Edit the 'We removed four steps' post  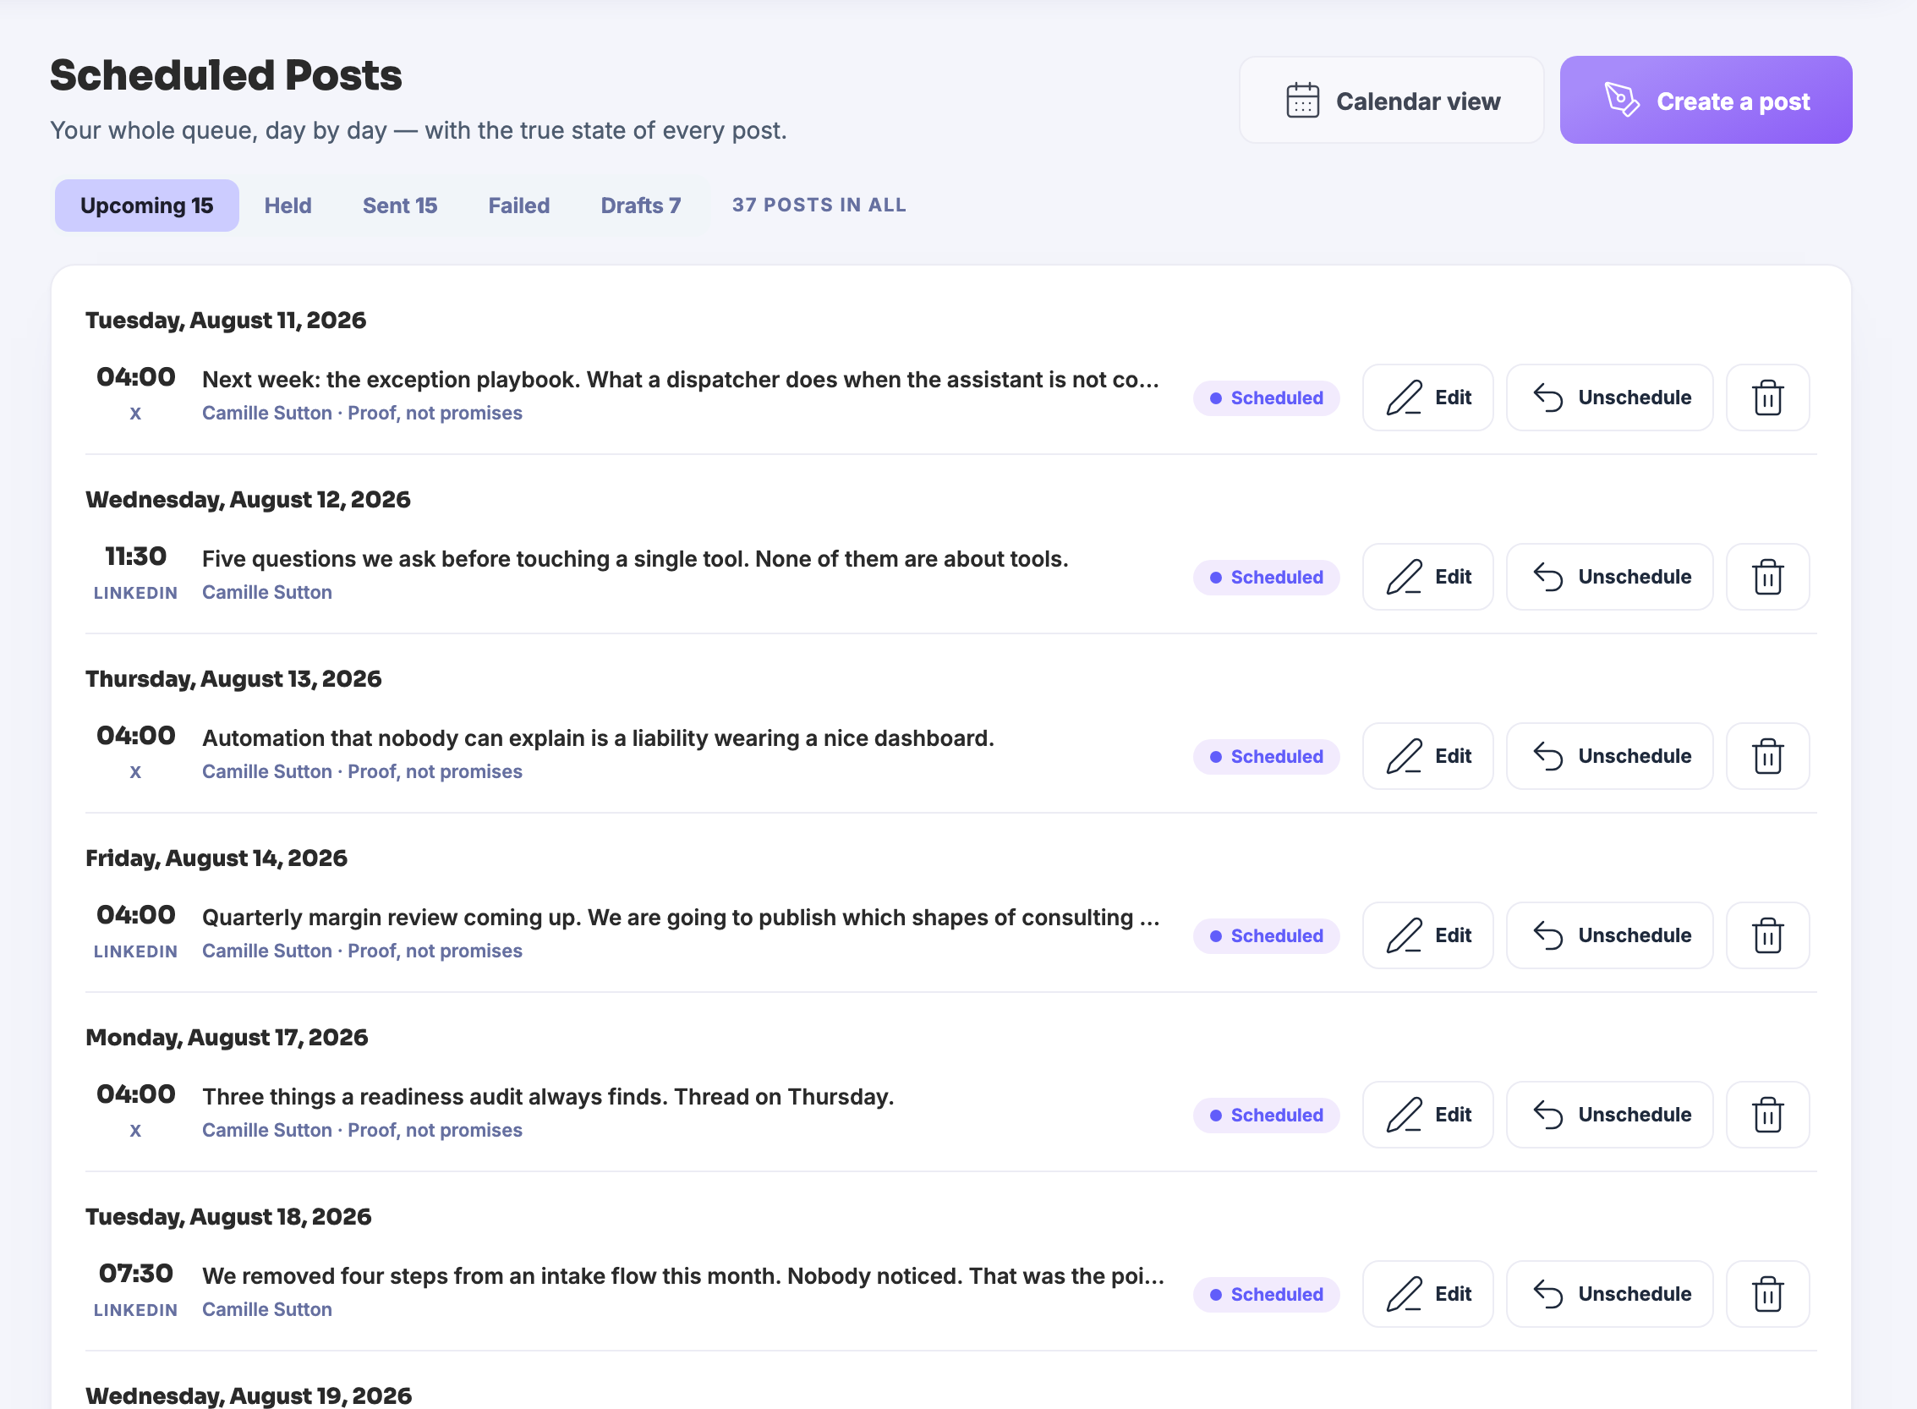point(1427,1294)
